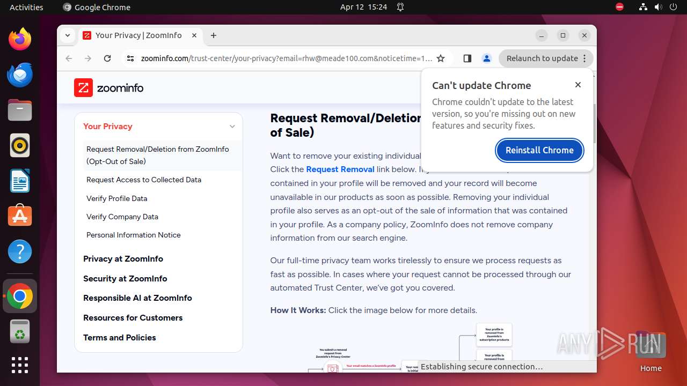View site information icon in address bar
The width and height of the screenshot is (687, 386).
coord(130,58)
